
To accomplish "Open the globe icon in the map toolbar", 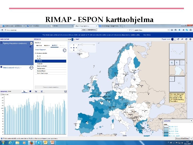I will click(x=190, y=39).
